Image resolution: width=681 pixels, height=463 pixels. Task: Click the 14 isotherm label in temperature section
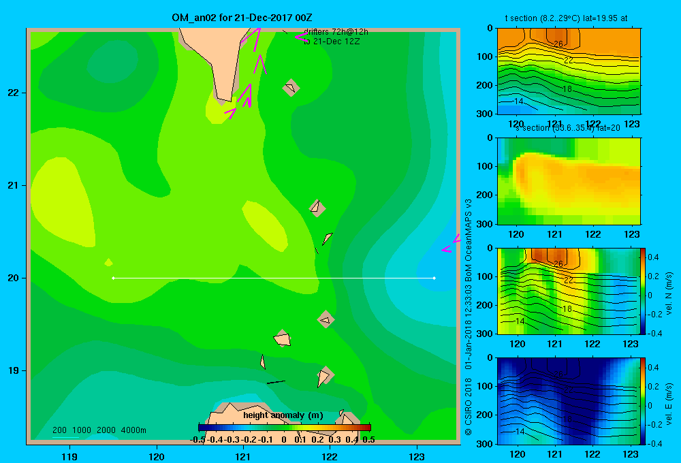pyautogui.click(x=518, y=101)
